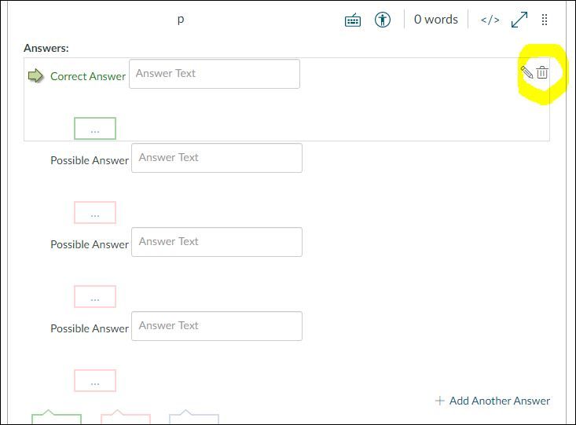Focus the second Possible Answer text field
Image resolution: width=576 pixels, height=425 pixels.
pyautogui.click(x=216, y=242)
